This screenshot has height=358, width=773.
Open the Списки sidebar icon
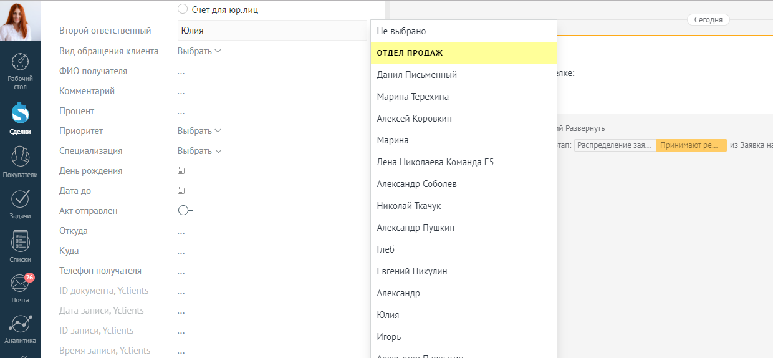20,242
